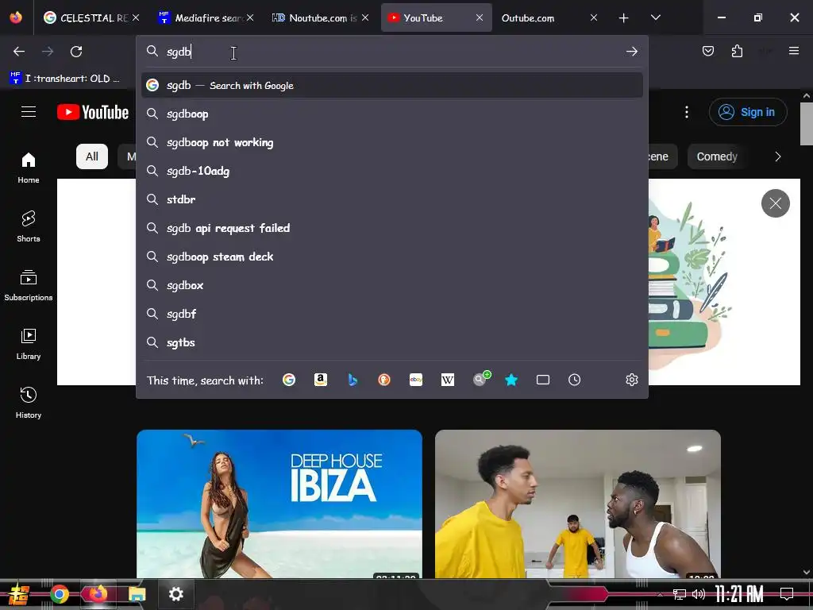Choose the sgdb-10adg suggestion

392,172
